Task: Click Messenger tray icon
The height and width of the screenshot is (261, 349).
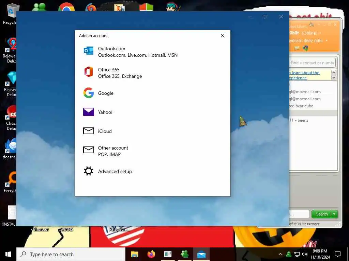Action: point(289,254)
